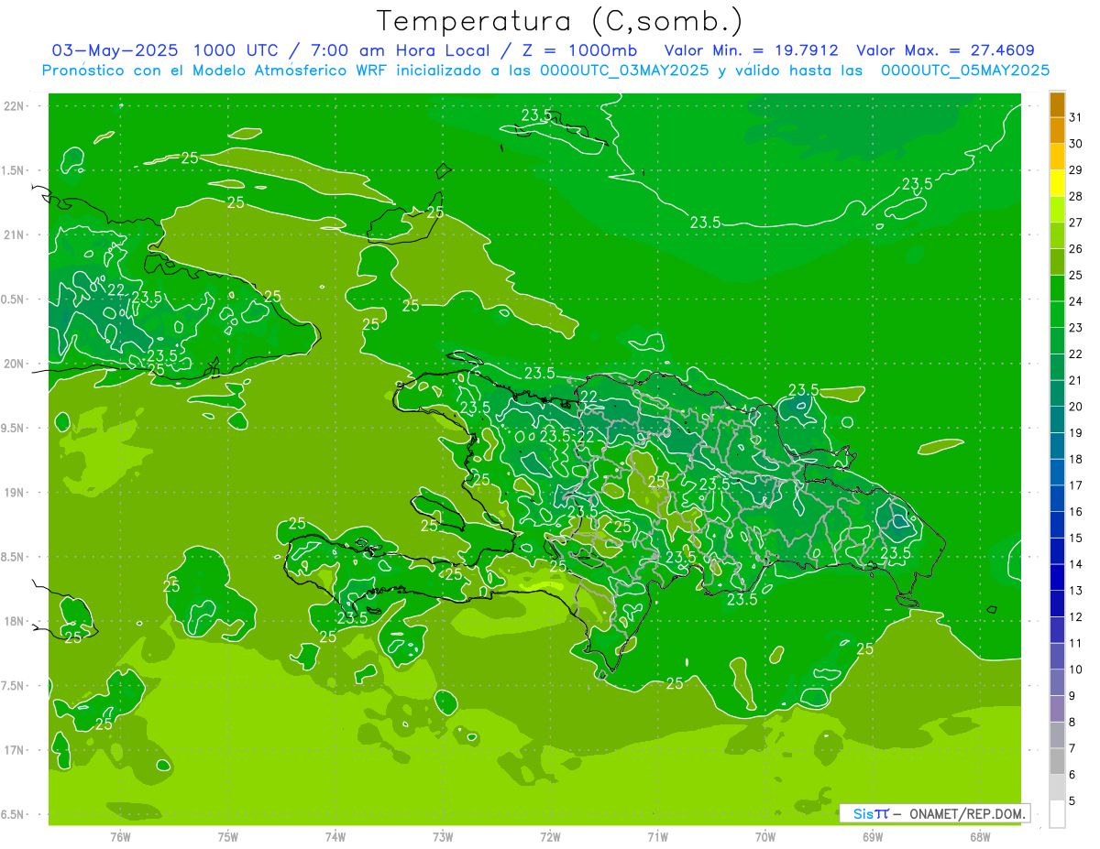Pick the purple legend band between 8 and 9
Image resolution: width=1100 pixels, height=849 pixels.
click(1057, 709)
